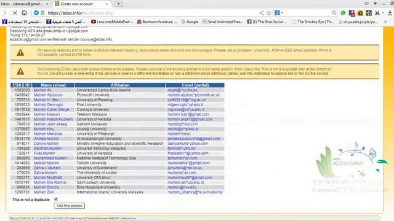Image resolution: width=394 pixels, height=221 pixels.
Task: Click the blue verified site badge icon
Action: coord(36,13)
